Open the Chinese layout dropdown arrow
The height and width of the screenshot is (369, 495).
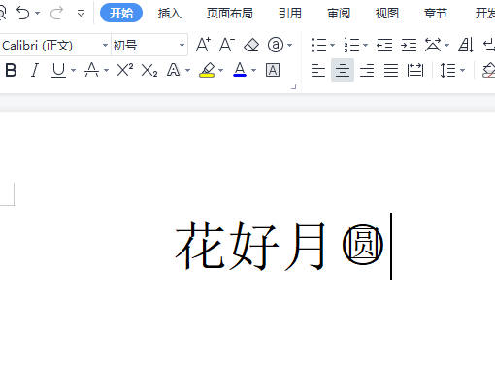point(446,45)
